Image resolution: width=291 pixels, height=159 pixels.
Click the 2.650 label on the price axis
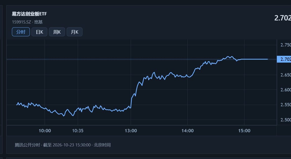(286, 75)
